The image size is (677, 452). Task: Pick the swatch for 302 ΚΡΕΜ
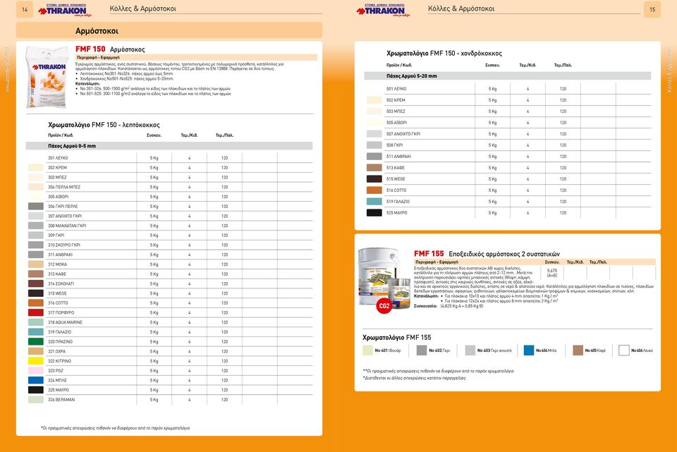(36, 168)
